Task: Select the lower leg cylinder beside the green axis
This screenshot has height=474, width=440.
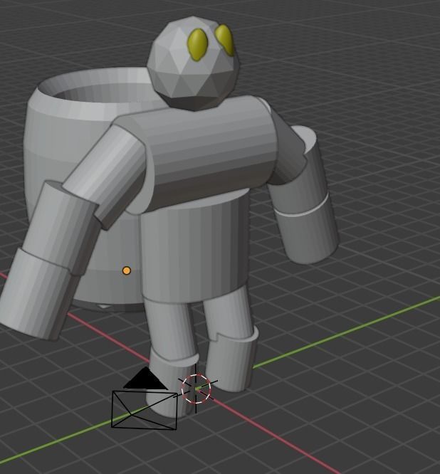Action: [x=231, y=359]
